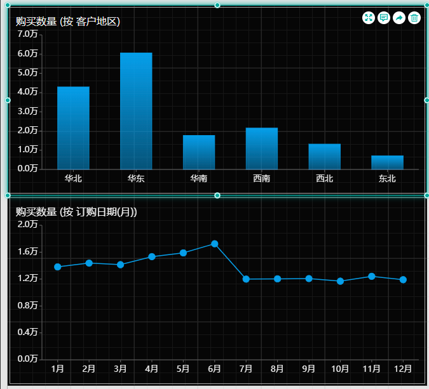
Task: Click the 7月 data point on the line
Action: click(x=246, y=279)
